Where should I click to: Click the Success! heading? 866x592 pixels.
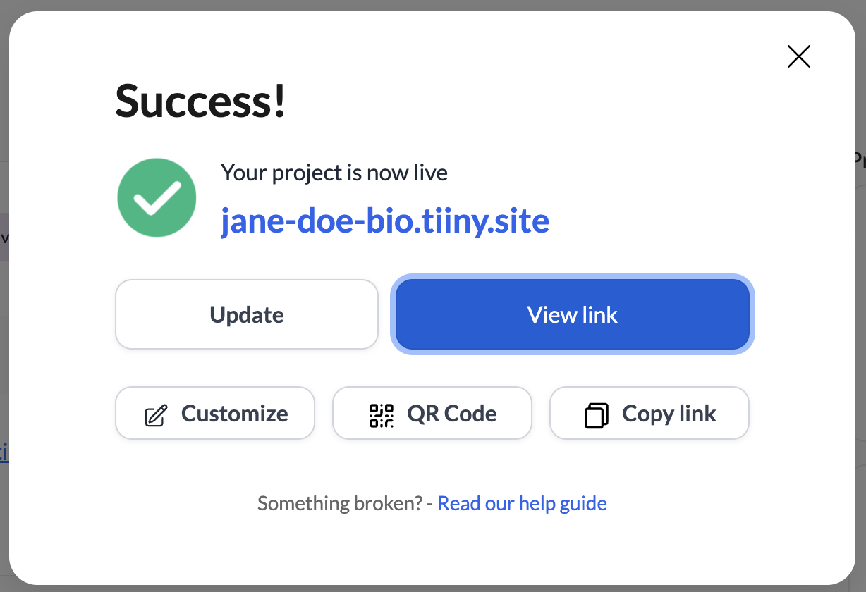201,100
